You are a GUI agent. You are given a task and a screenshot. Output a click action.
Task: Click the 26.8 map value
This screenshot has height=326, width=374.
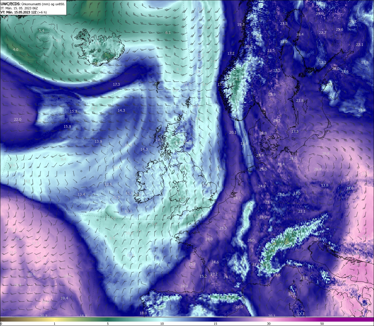click(x=326, y=153)
